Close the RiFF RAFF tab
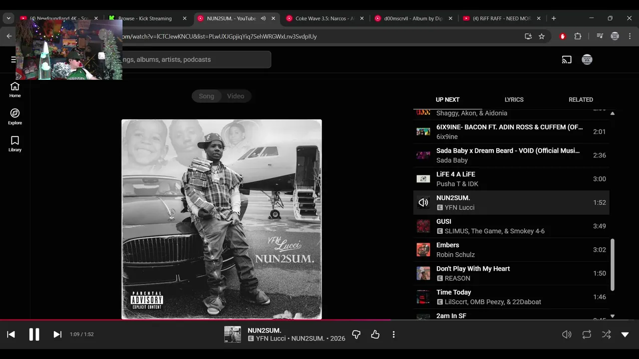This screenshot has width=639, height=359. tap(539, 18)
